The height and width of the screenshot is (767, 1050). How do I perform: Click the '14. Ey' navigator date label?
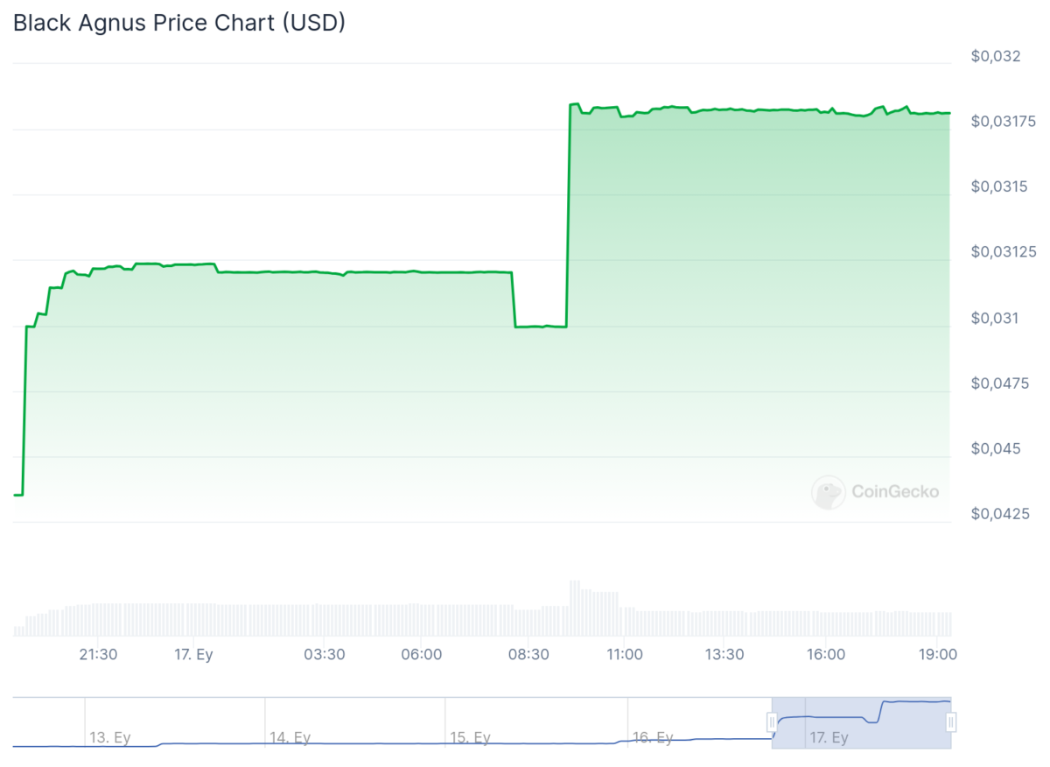tap(290, 738)
